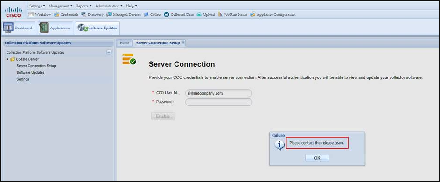This screenshot has height=182, width=440.
Task: Open Software Updates in the tree
Action: (30, 72)
